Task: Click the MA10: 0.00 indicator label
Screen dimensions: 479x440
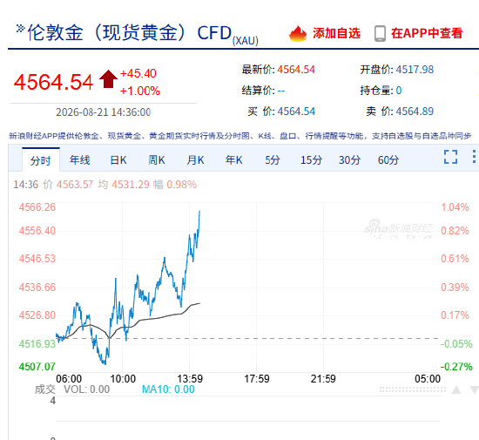Action: pos(168,389)
